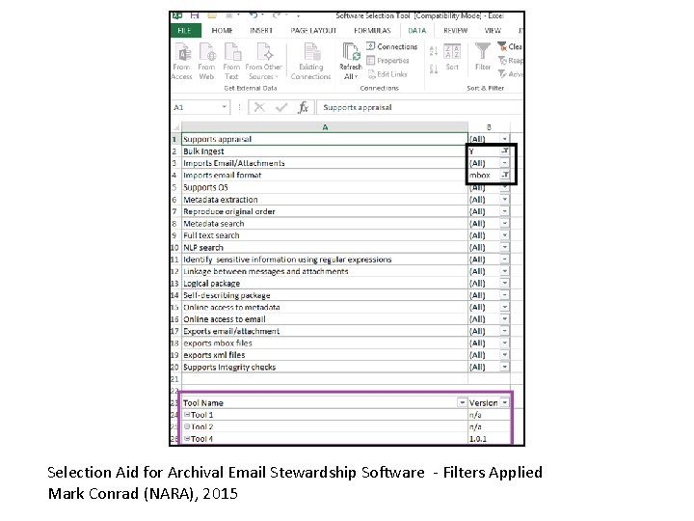Click the formula bar confirm checkmark
Image resolution: width=694 pixels, height=521 pixels.
tap(281, 107)
